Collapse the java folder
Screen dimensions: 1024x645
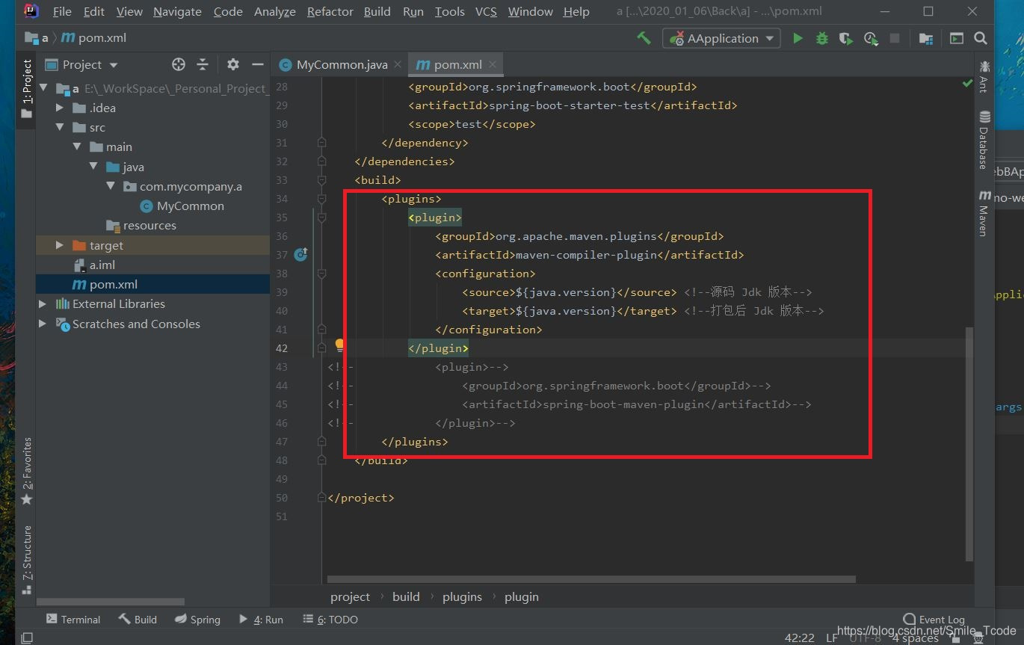pos(93,167)
